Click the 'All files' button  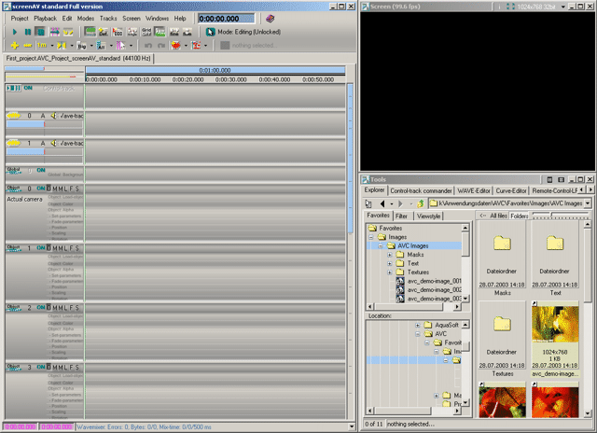498,216
